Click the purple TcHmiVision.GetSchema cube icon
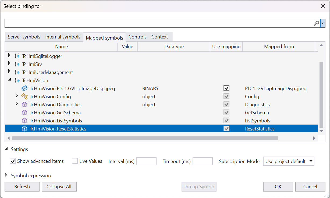Viewport: 330px width, 198px height. pos(24,113)
